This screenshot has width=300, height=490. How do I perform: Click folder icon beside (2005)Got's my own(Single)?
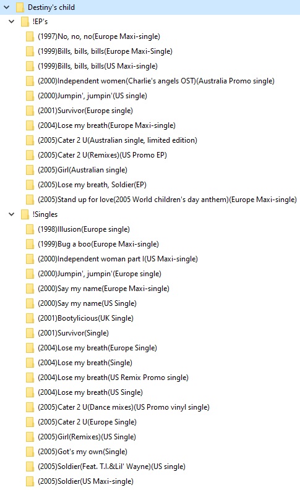point(30,452)
